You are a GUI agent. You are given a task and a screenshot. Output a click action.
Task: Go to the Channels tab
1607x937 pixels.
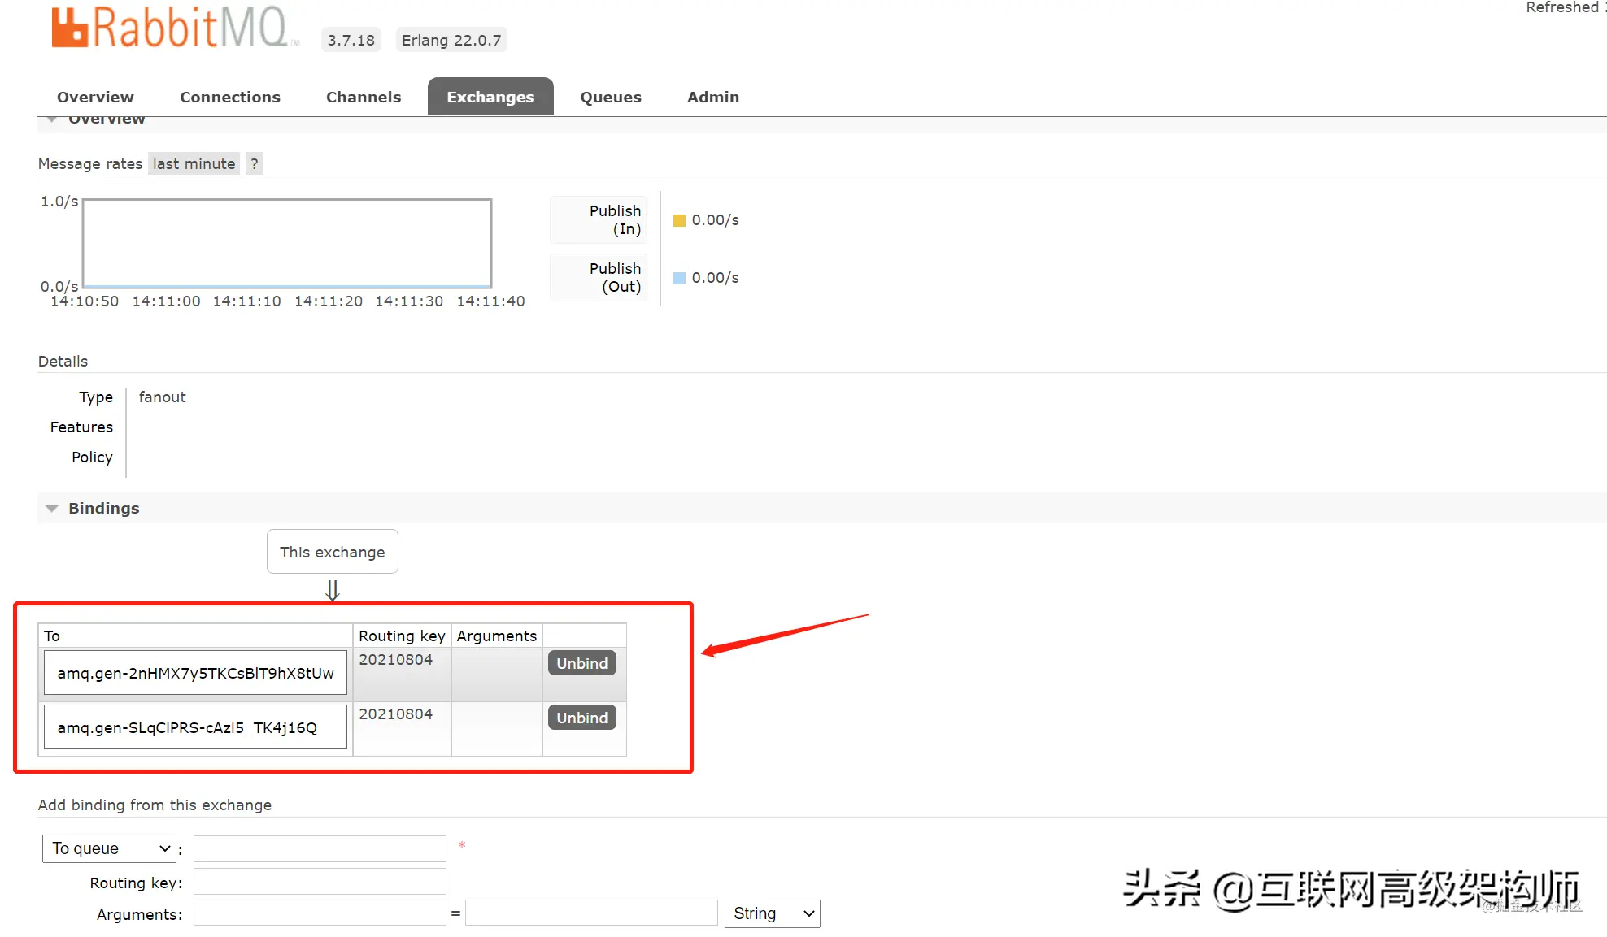364,97
